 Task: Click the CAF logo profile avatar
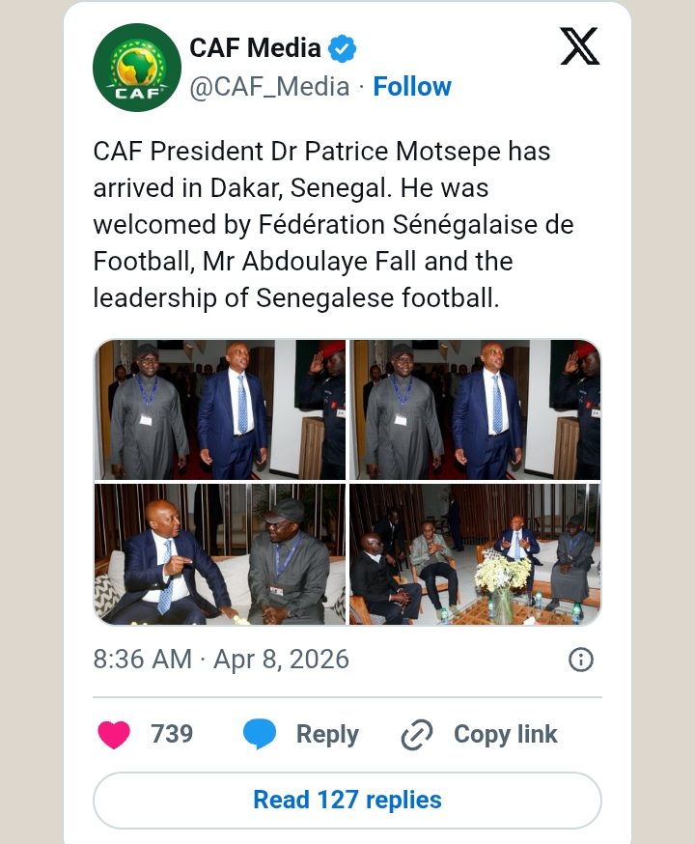pos(137,68)
